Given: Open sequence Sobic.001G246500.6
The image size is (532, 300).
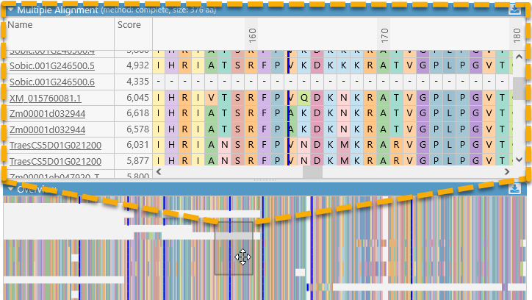Looking at the screenshot, I should pos(51,82).
